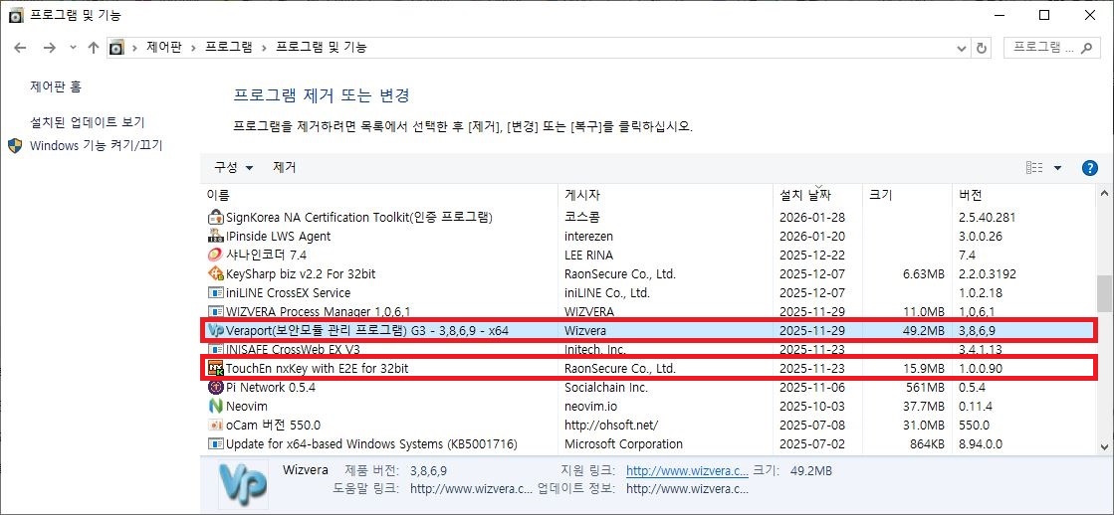Viewport: 1114px width, 515px height.
Task: Click the TouchEn nxKey program icon
Action: pyautogui.click(x=215, y=368)
